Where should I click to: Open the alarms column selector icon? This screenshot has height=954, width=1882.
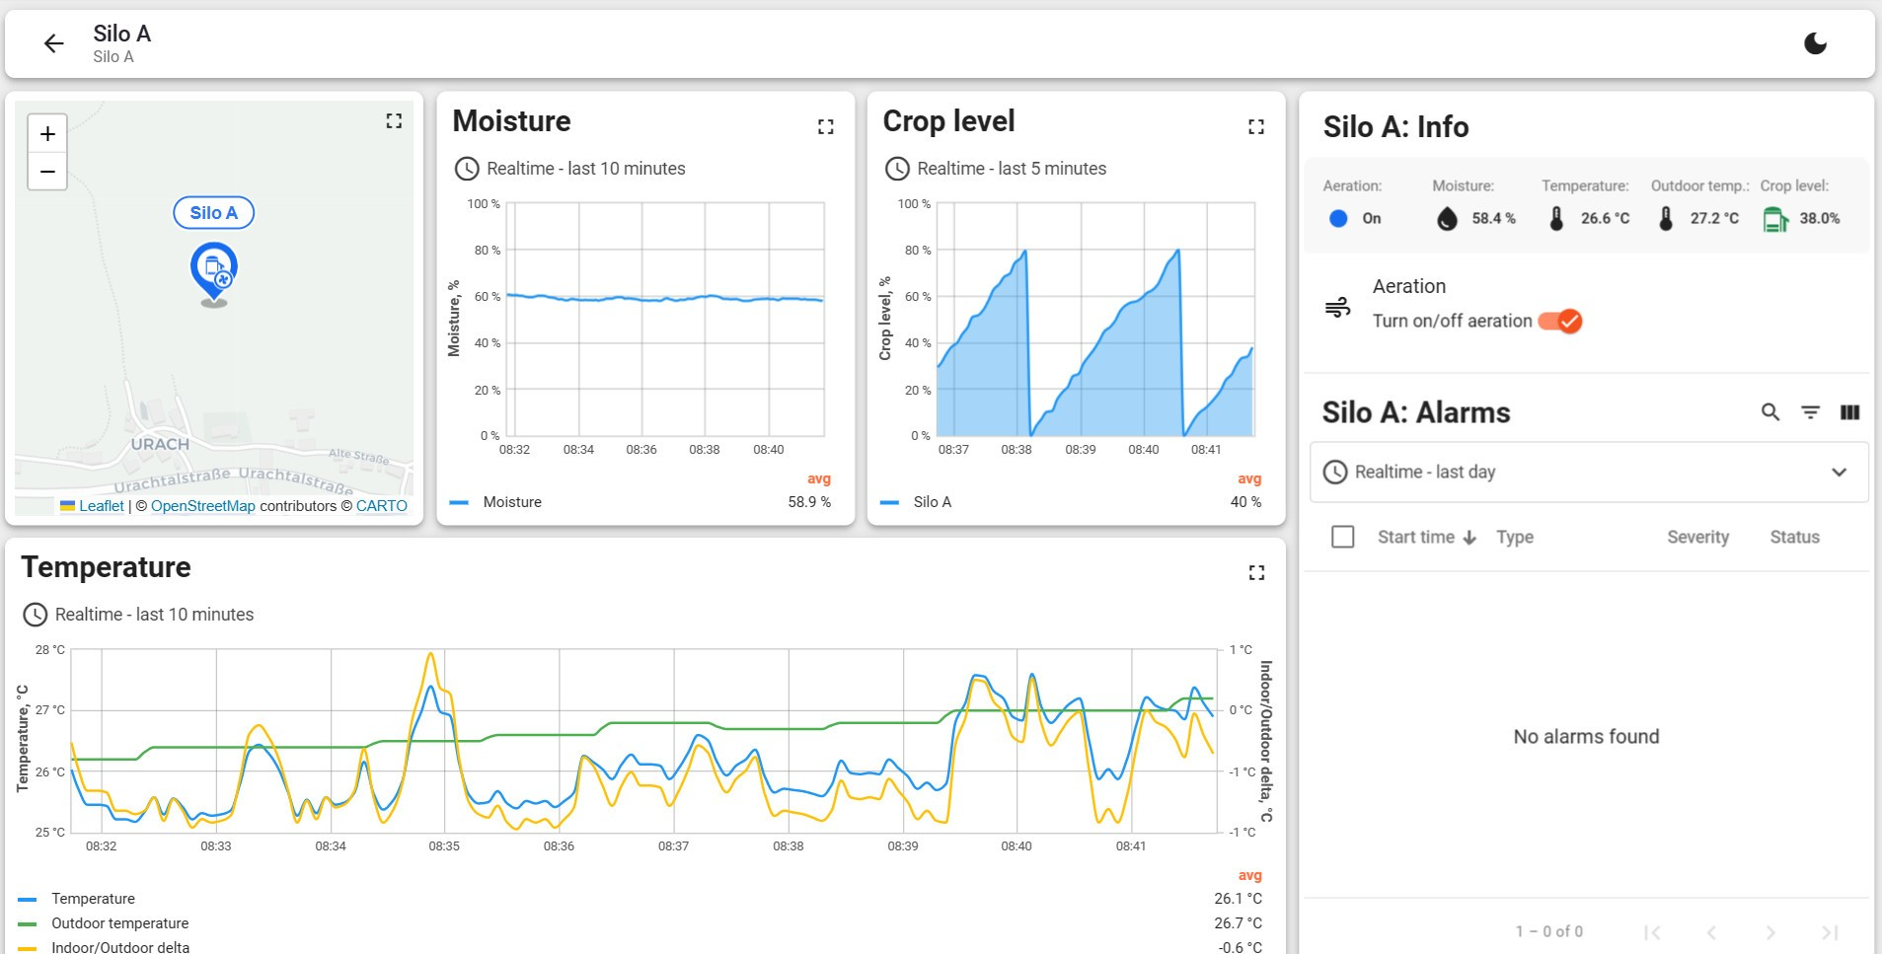click(1849, 412)
